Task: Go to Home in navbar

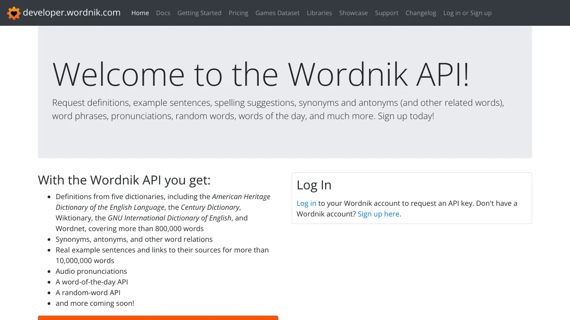Action: click(140, 13)
